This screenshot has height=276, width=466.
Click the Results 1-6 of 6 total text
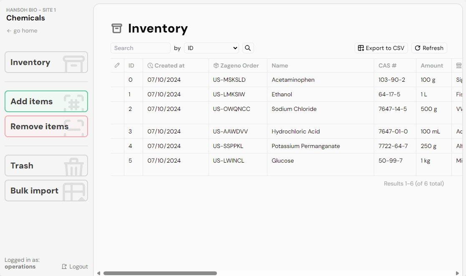pyautogui.click(x=414, y=183)
